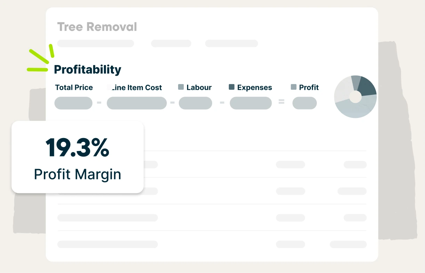
Task: Click the Profitability section heading
Action: [88, 70]
